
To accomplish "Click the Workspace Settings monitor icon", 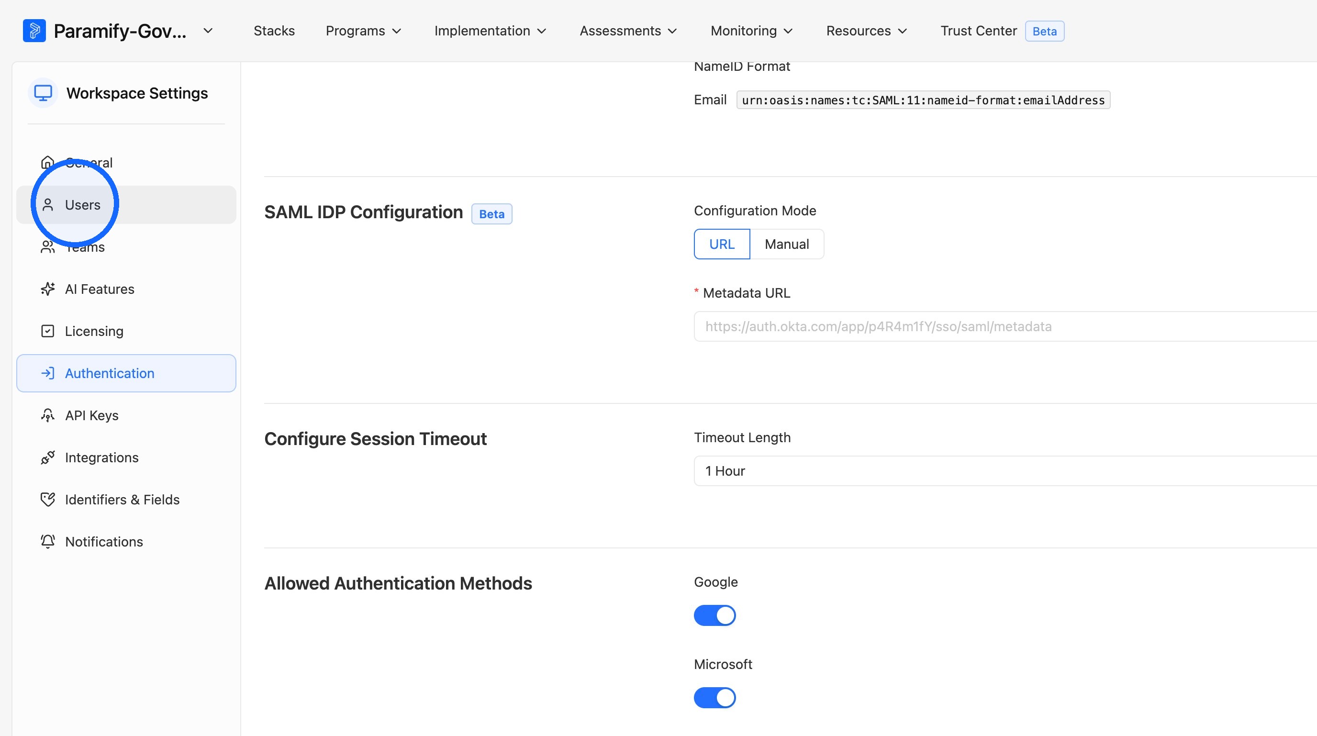I will coord(43,93).
